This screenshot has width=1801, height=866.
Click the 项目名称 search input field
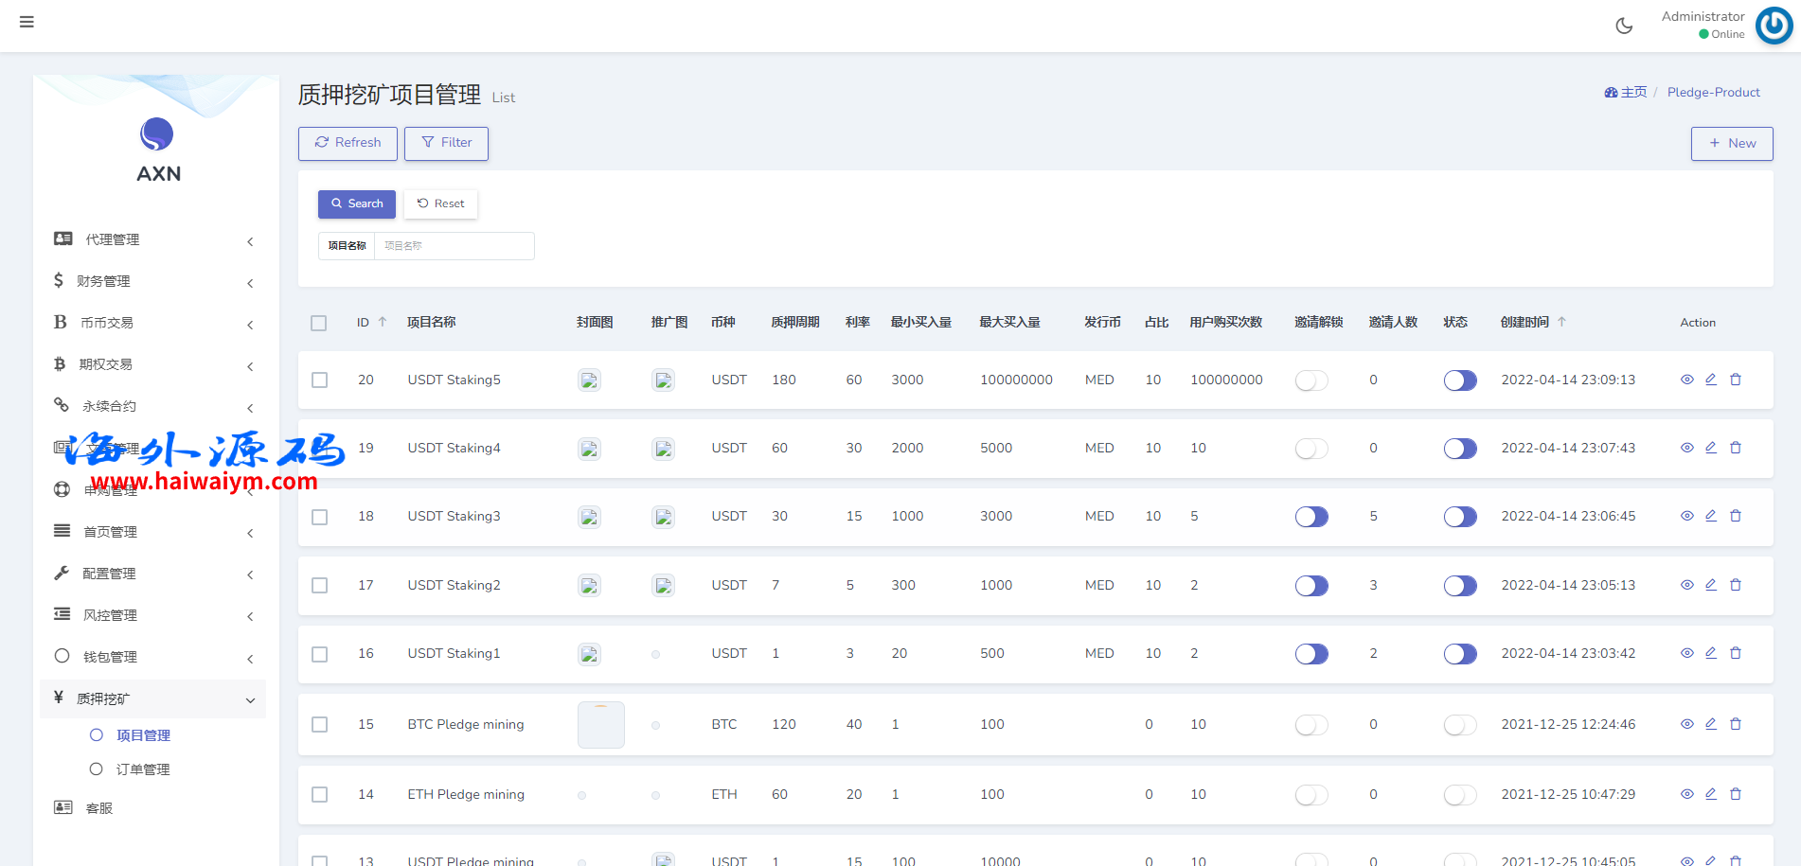pyautogui.click(x=454, y=246)
